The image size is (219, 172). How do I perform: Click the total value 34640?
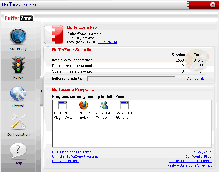[x=199, y=60]
